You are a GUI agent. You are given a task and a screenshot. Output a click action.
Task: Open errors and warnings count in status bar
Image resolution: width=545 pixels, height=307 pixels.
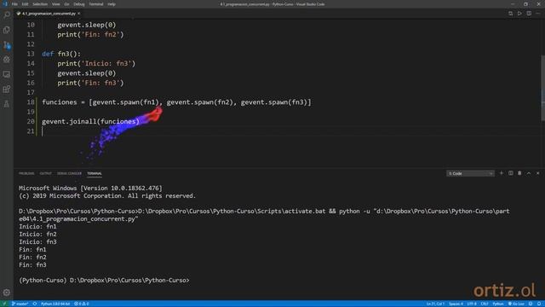coord(82,304)
